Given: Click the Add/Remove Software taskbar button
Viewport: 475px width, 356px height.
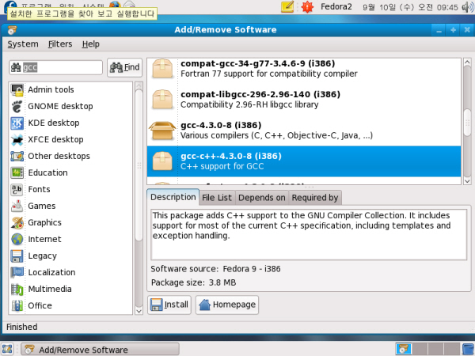Looking at the screenshot, I should tap(100, 350).
